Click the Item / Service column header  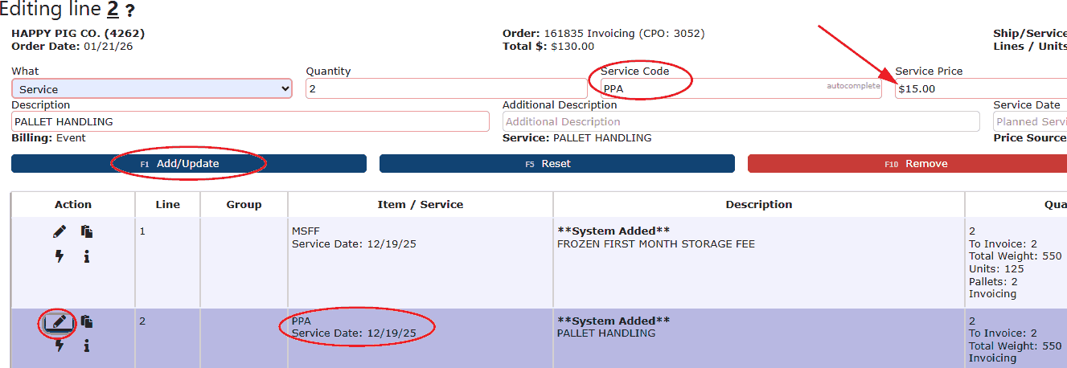click(x=420, y=205)
